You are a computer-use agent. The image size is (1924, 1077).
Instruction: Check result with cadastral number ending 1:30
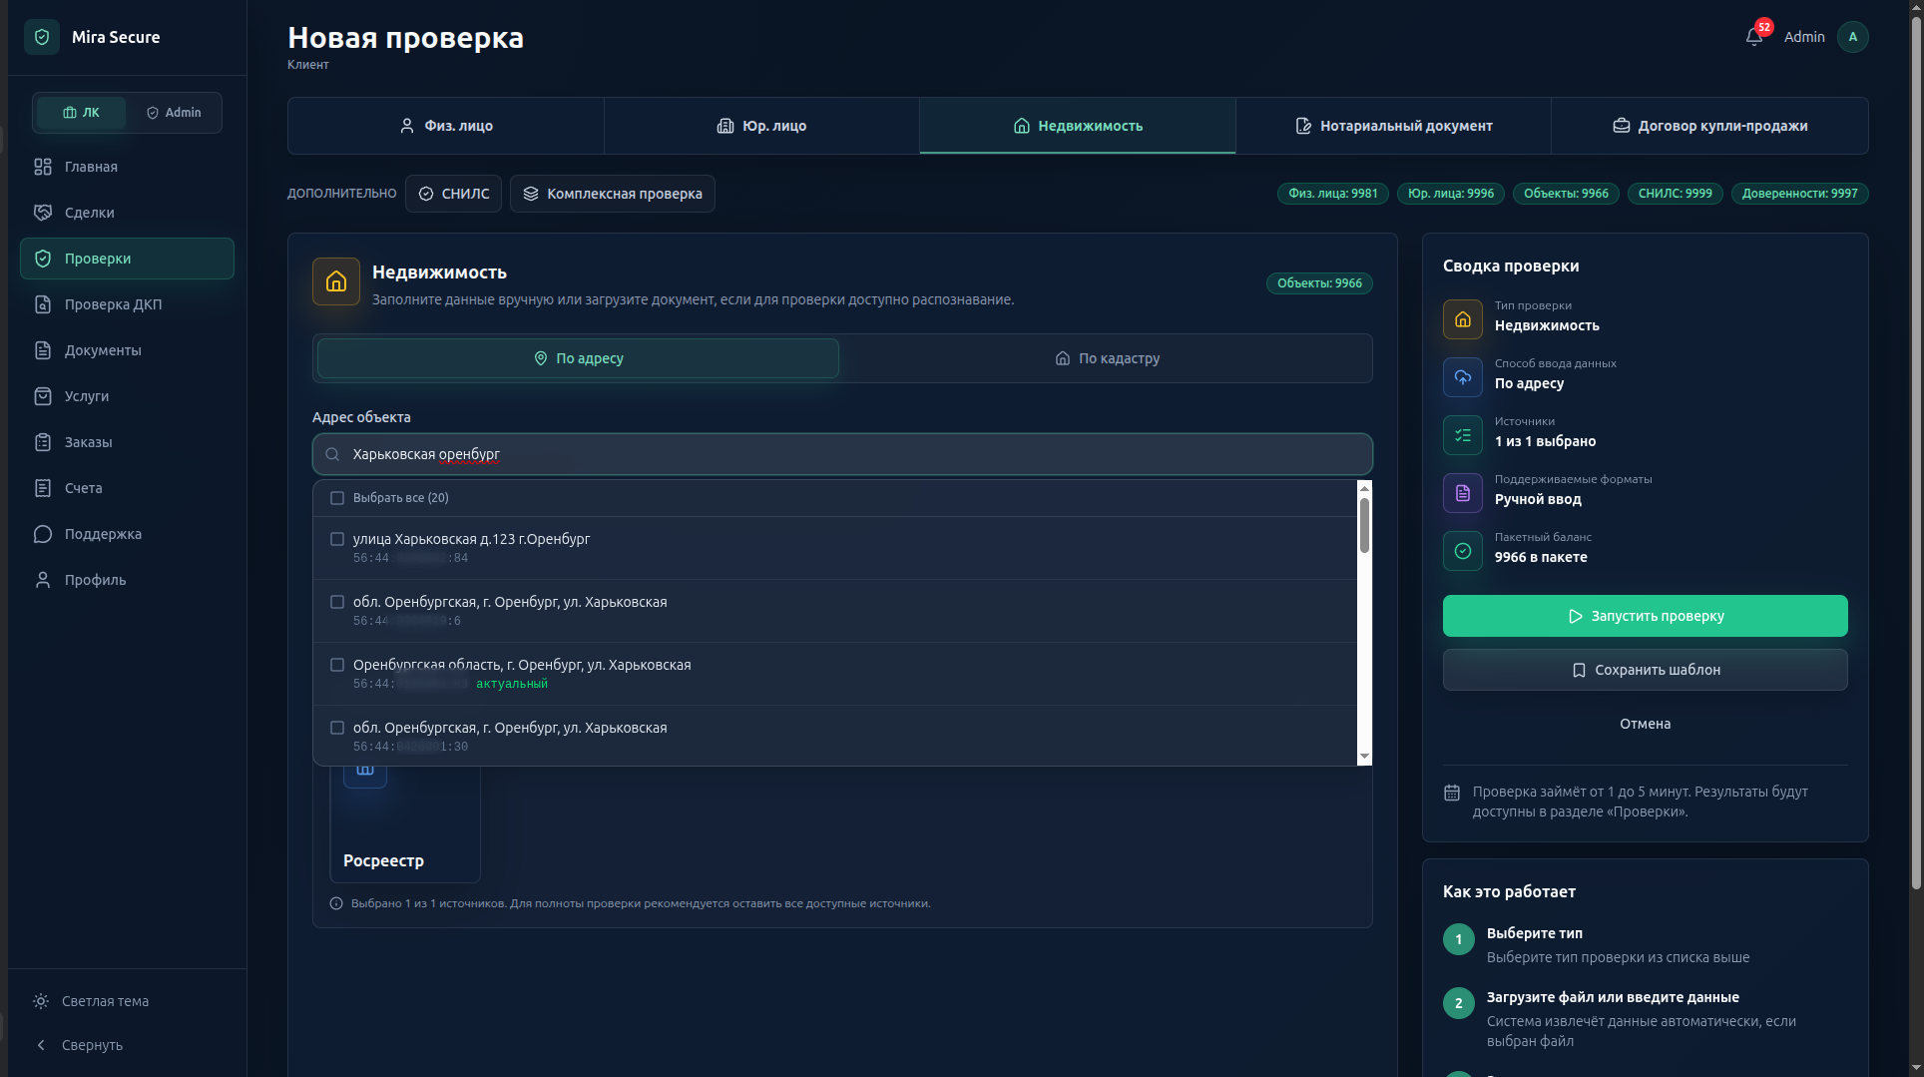[337, 728]
